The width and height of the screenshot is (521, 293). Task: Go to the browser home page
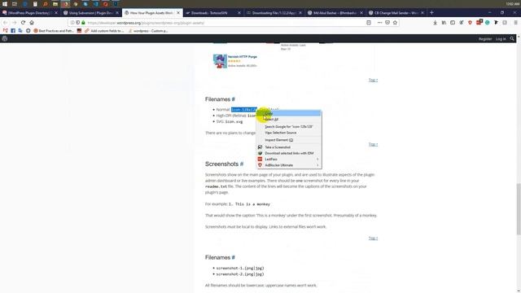32,23
